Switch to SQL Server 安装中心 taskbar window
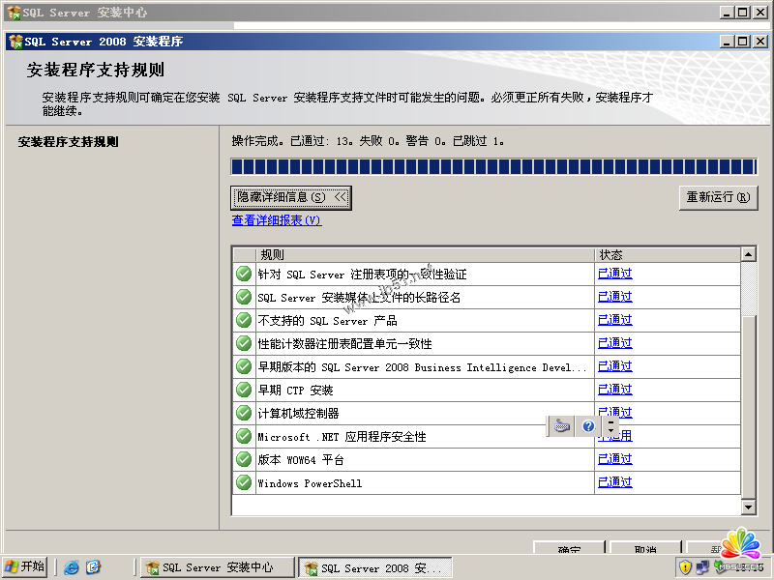The width and height of the screenshot is (774, 580). [217, 567]
